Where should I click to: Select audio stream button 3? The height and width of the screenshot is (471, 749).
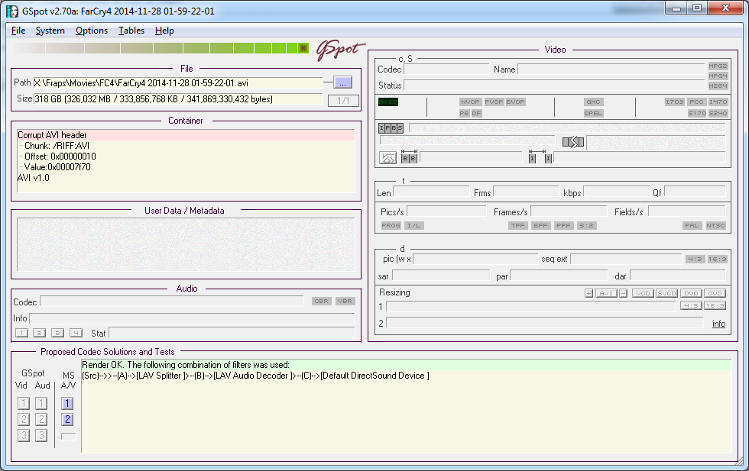click(58, 333)
